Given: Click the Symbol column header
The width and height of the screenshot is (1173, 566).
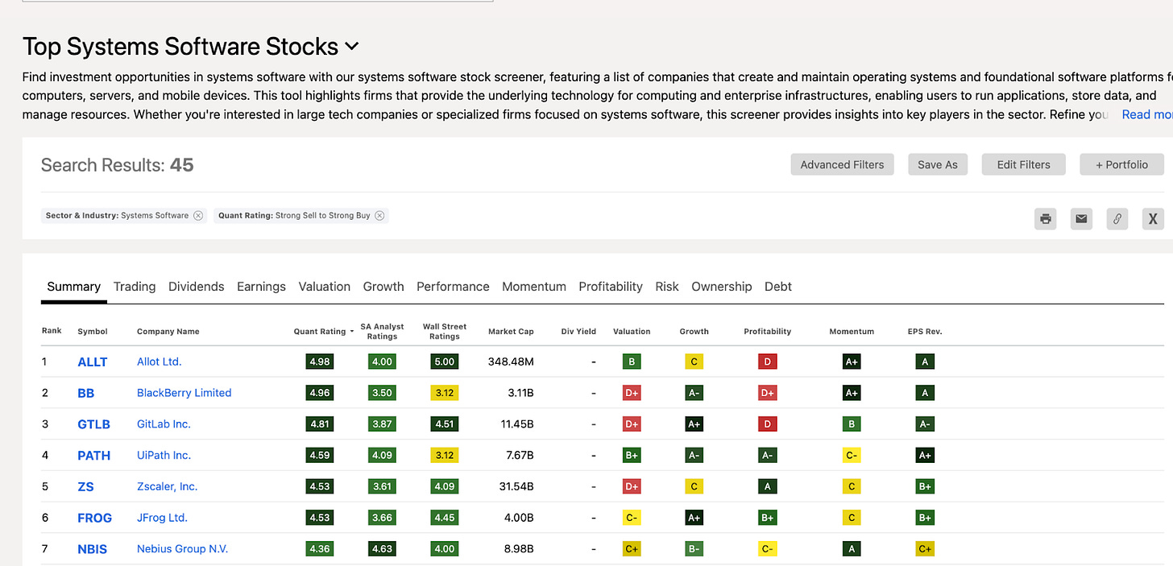Looking at the screenshot, I should click(93, 332).
